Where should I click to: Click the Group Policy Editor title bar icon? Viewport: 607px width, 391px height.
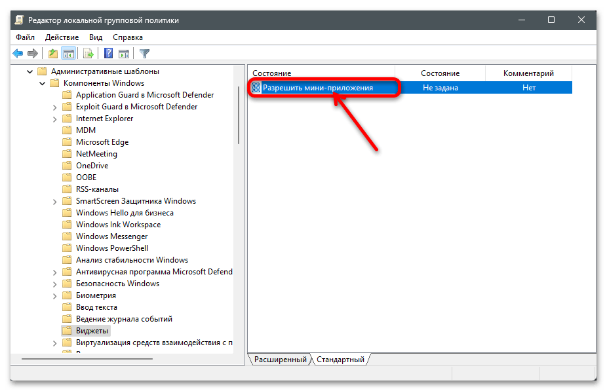coord(20,20)
